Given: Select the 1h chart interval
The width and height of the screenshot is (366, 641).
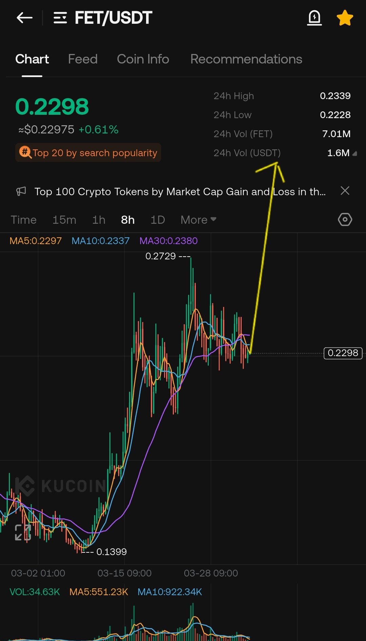Looking at the screenshot, I should point(99,220).
